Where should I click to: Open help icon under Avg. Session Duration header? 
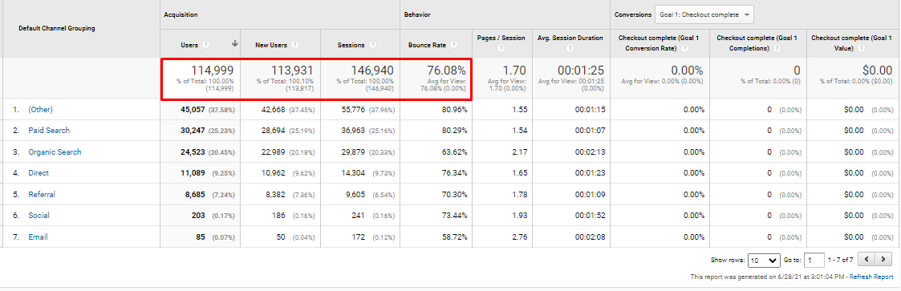point(570,49)
